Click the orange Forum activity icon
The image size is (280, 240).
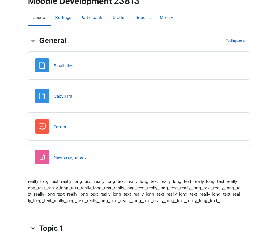(x=42, y=127)
